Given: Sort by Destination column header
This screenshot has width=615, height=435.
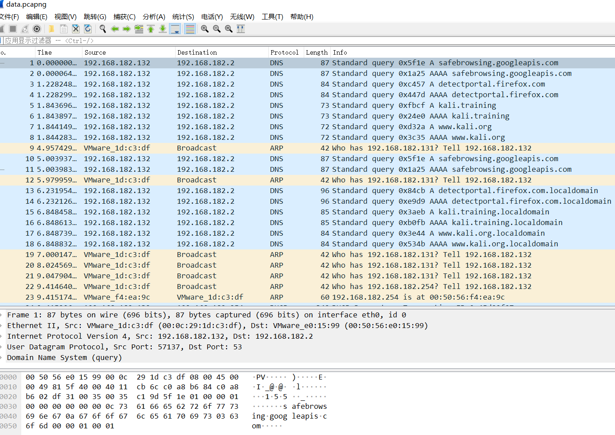Looking at the screenshot, I should pyautogui.click(x=222, y=52).
